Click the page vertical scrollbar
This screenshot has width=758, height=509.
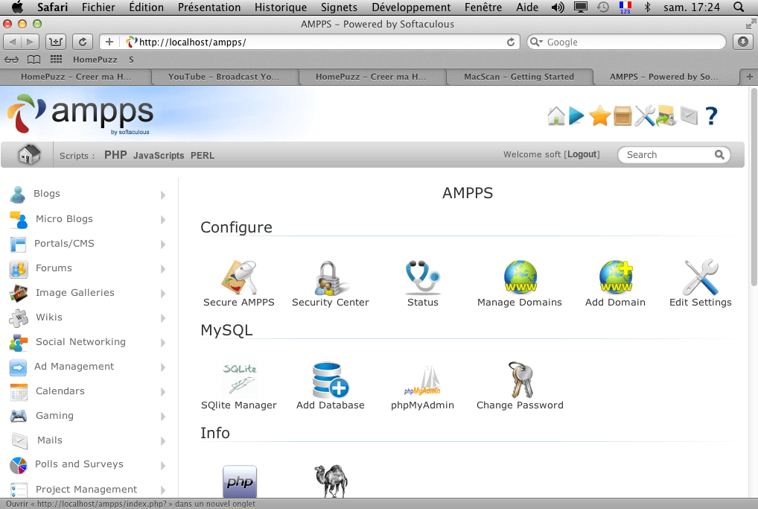[754, 187]
